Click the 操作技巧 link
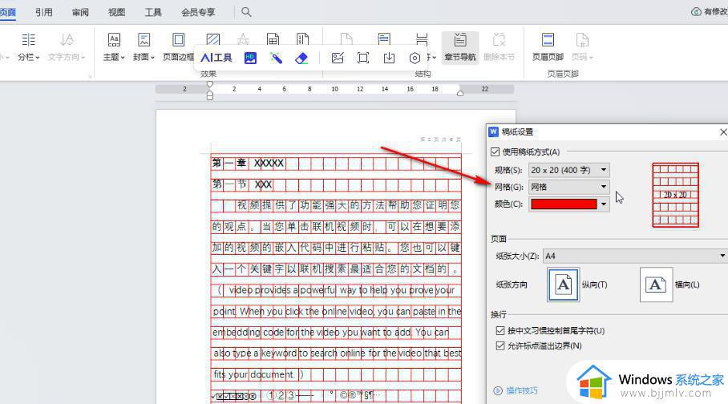 (522, 390)
